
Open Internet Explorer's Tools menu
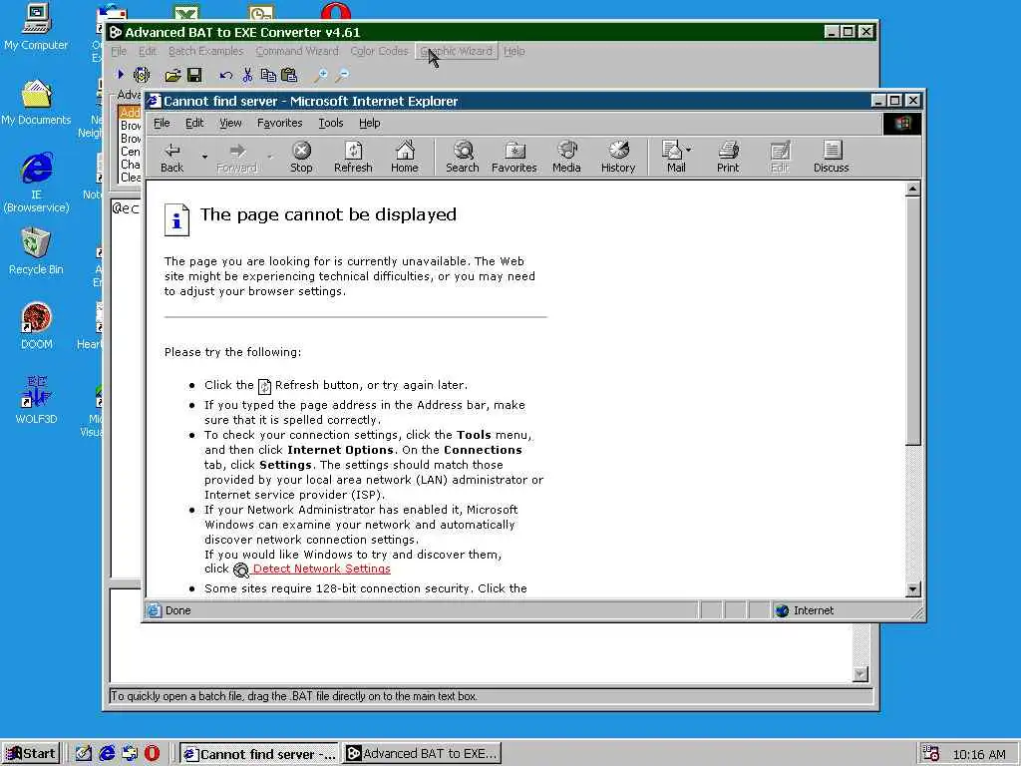331,123
